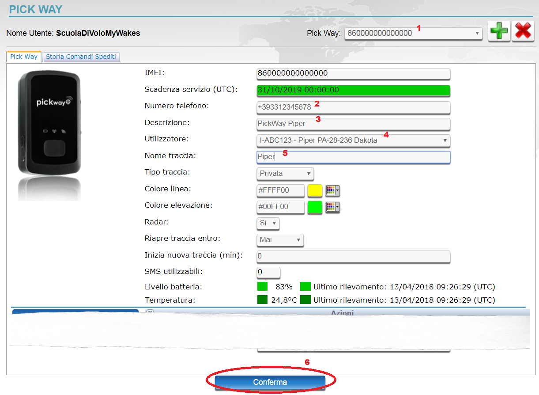This screenshot has height=395, width=539.
Task: Expand the Utilizzatore dropdown
Action: pyautogui.click(x=353, y=141)
